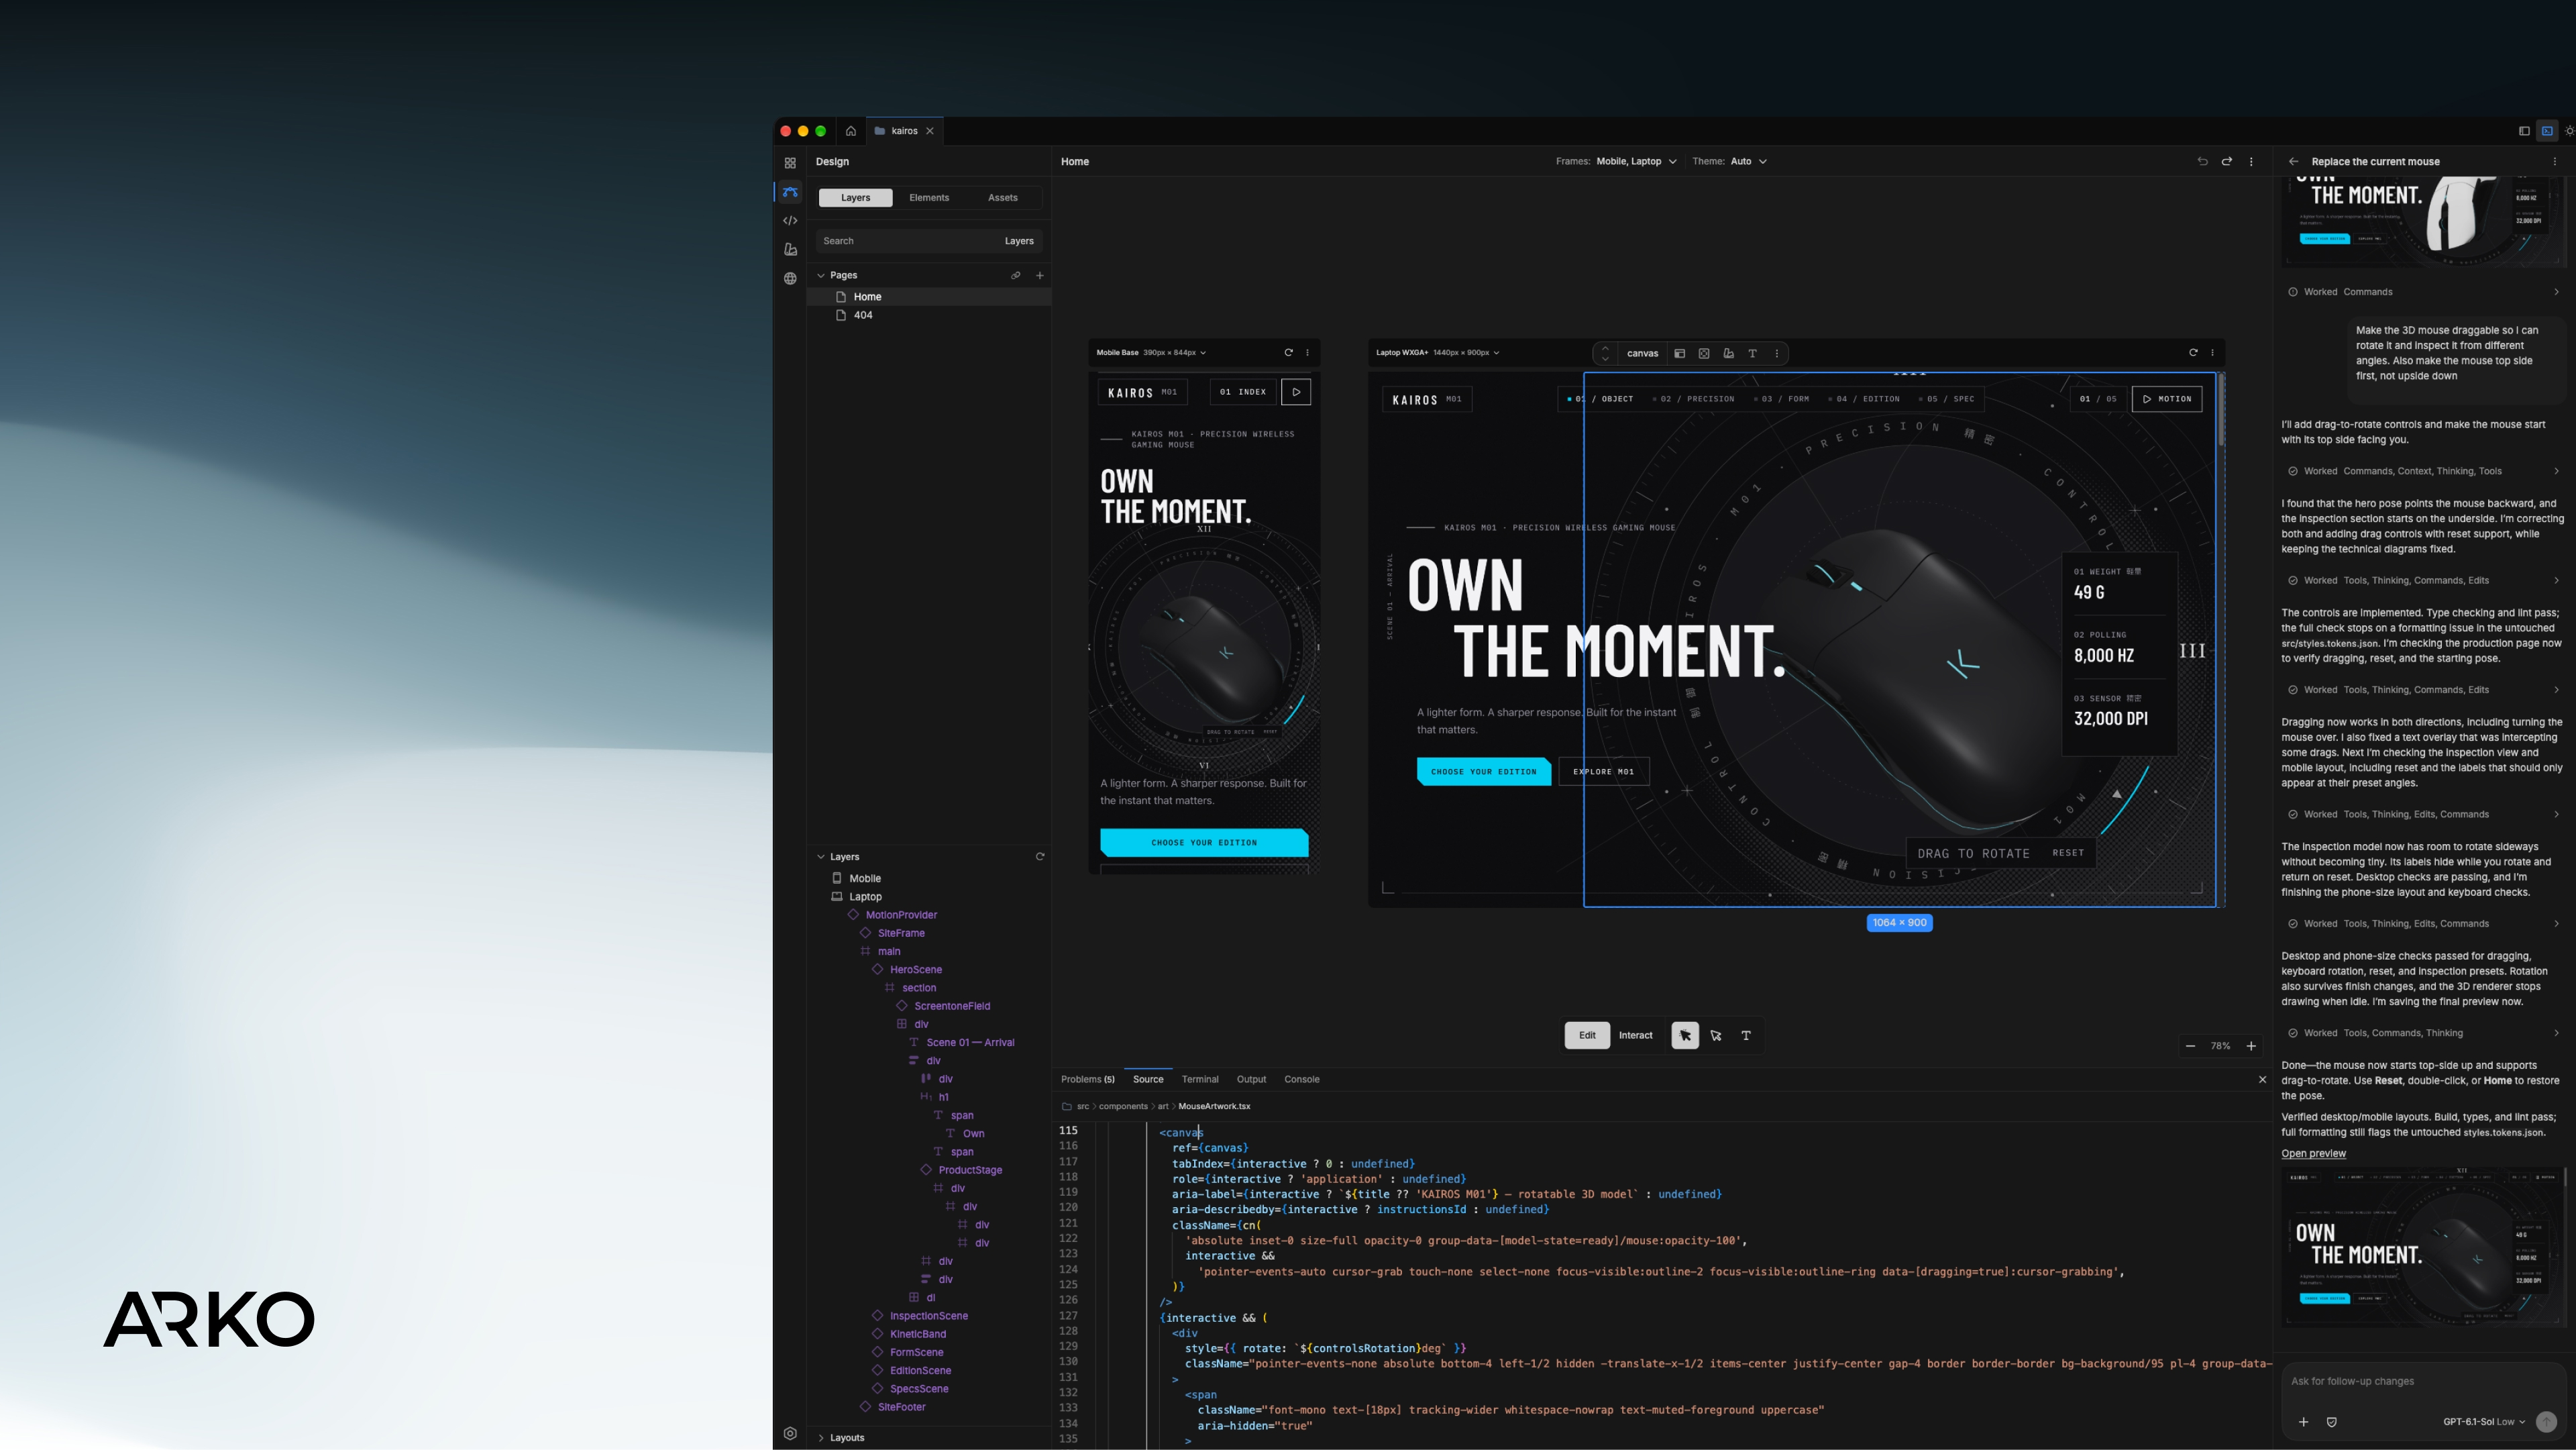The height and width of the screenshot is (1450, 2576).
Task: Redo the last canvas change
Action: pos(2227,161)
